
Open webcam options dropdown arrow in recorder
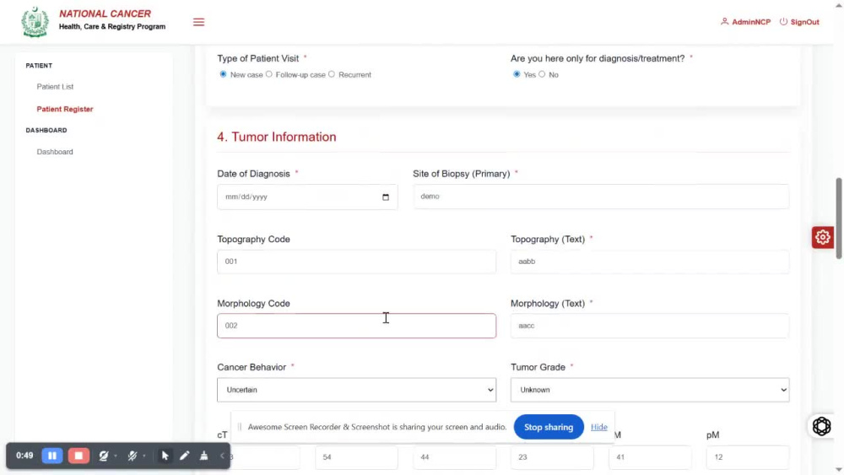coord(116,456)
